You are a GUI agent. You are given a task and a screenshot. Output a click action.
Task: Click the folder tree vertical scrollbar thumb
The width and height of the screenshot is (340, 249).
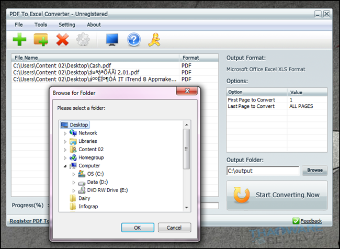(x=187, y=149)
